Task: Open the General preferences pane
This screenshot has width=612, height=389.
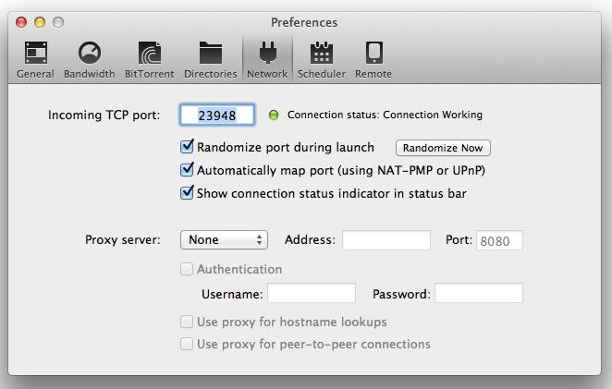Action: 35,58
